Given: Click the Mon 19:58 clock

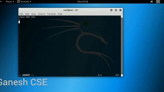Looking at the screenshot, I should (83, 2).
